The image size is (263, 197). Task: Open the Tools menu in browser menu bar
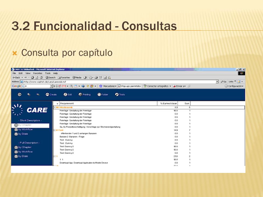(x=48, y=73)
